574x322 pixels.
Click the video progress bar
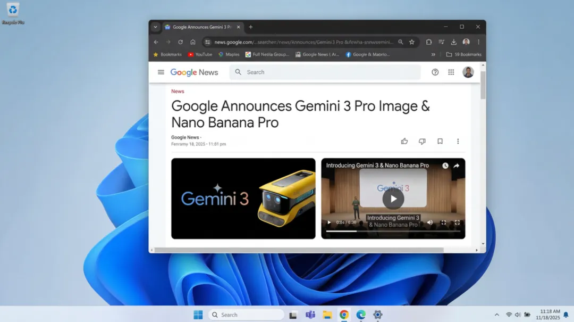393,231
